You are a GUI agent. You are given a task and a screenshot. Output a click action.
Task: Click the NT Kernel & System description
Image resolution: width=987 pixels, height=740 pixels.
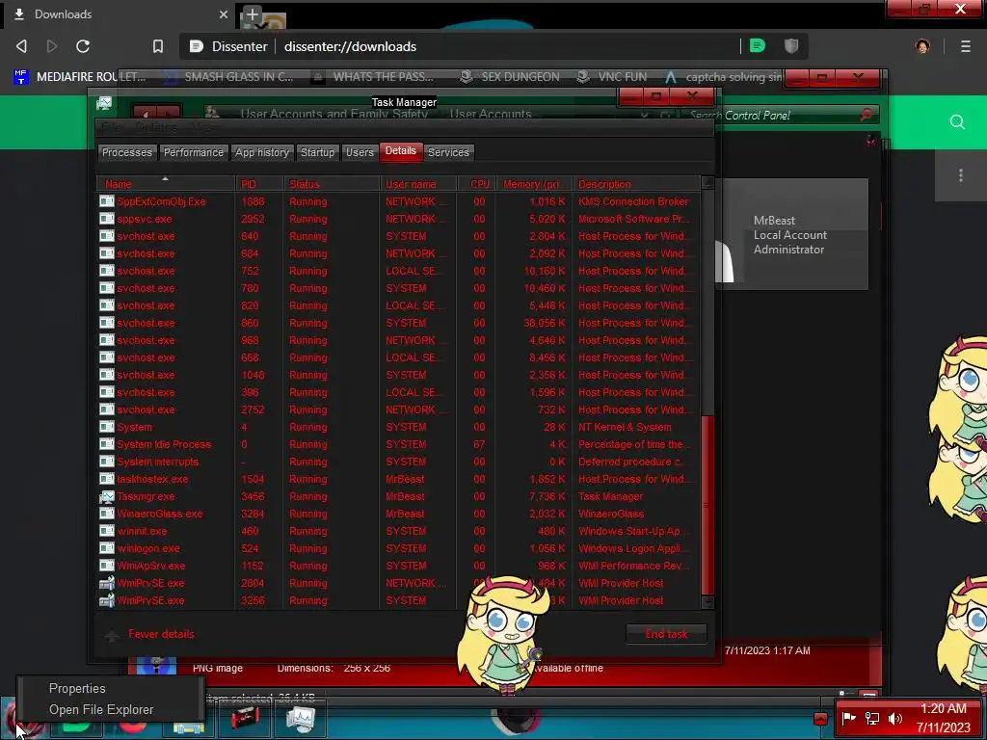(x=625, y=427)
